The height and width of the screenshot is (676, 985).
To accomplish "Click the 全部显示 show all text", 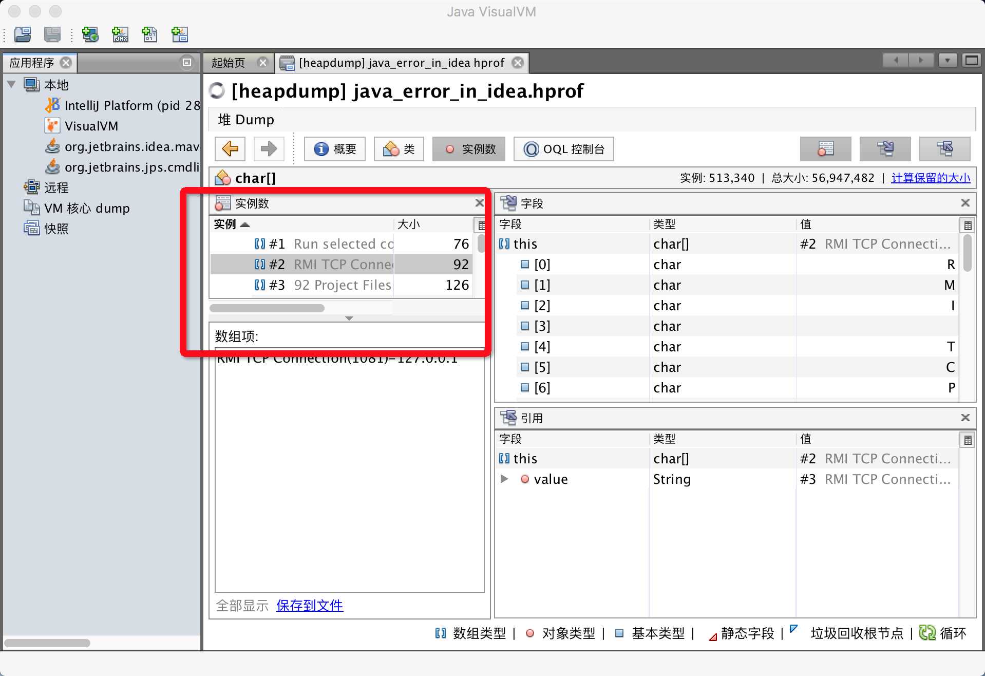I will tap(242, 605).
